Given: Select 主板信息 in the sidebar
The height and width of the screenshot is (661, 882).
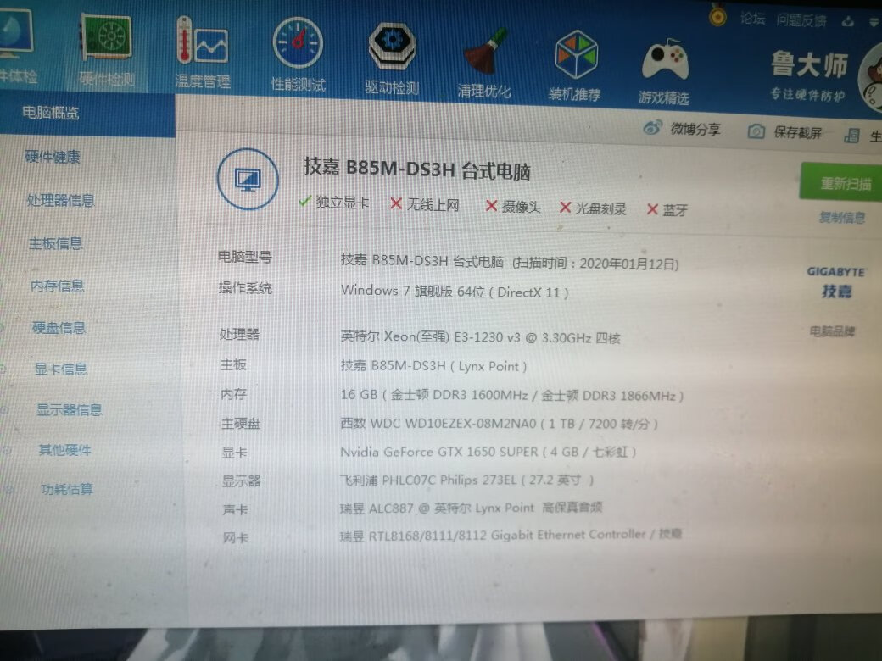Looking at the screenshot, I should pos(56,243).
